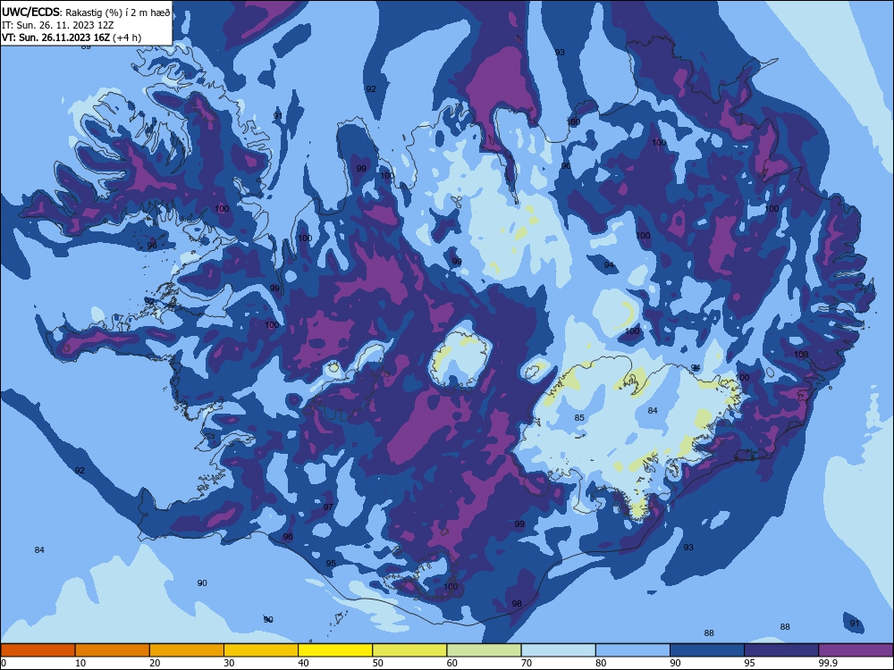Screen dimensions: 894x670
Task: Click the dark indigo 95–99.9 legend swatch
Action: [781, 650]
